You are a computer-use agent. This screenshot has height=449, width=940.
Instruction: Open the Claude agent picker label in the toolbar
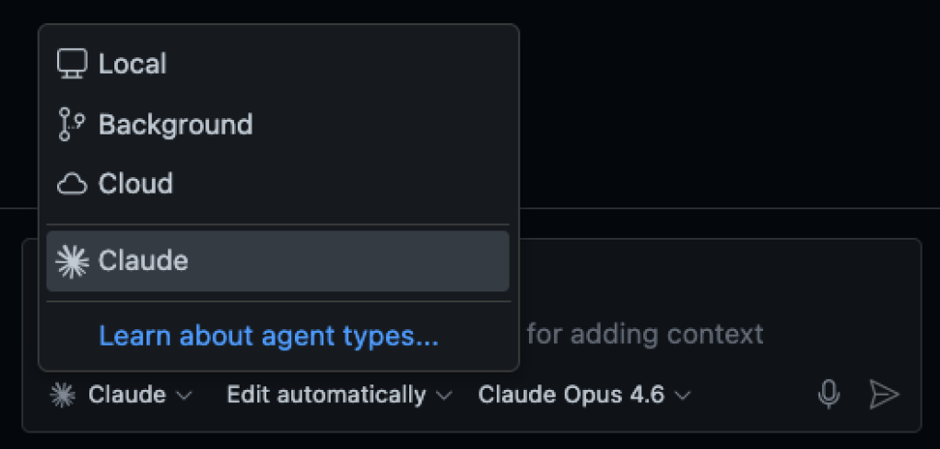(127, 396)
